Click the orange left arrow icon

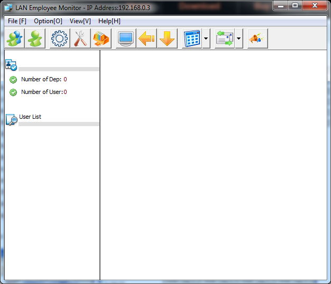(146, 39)
